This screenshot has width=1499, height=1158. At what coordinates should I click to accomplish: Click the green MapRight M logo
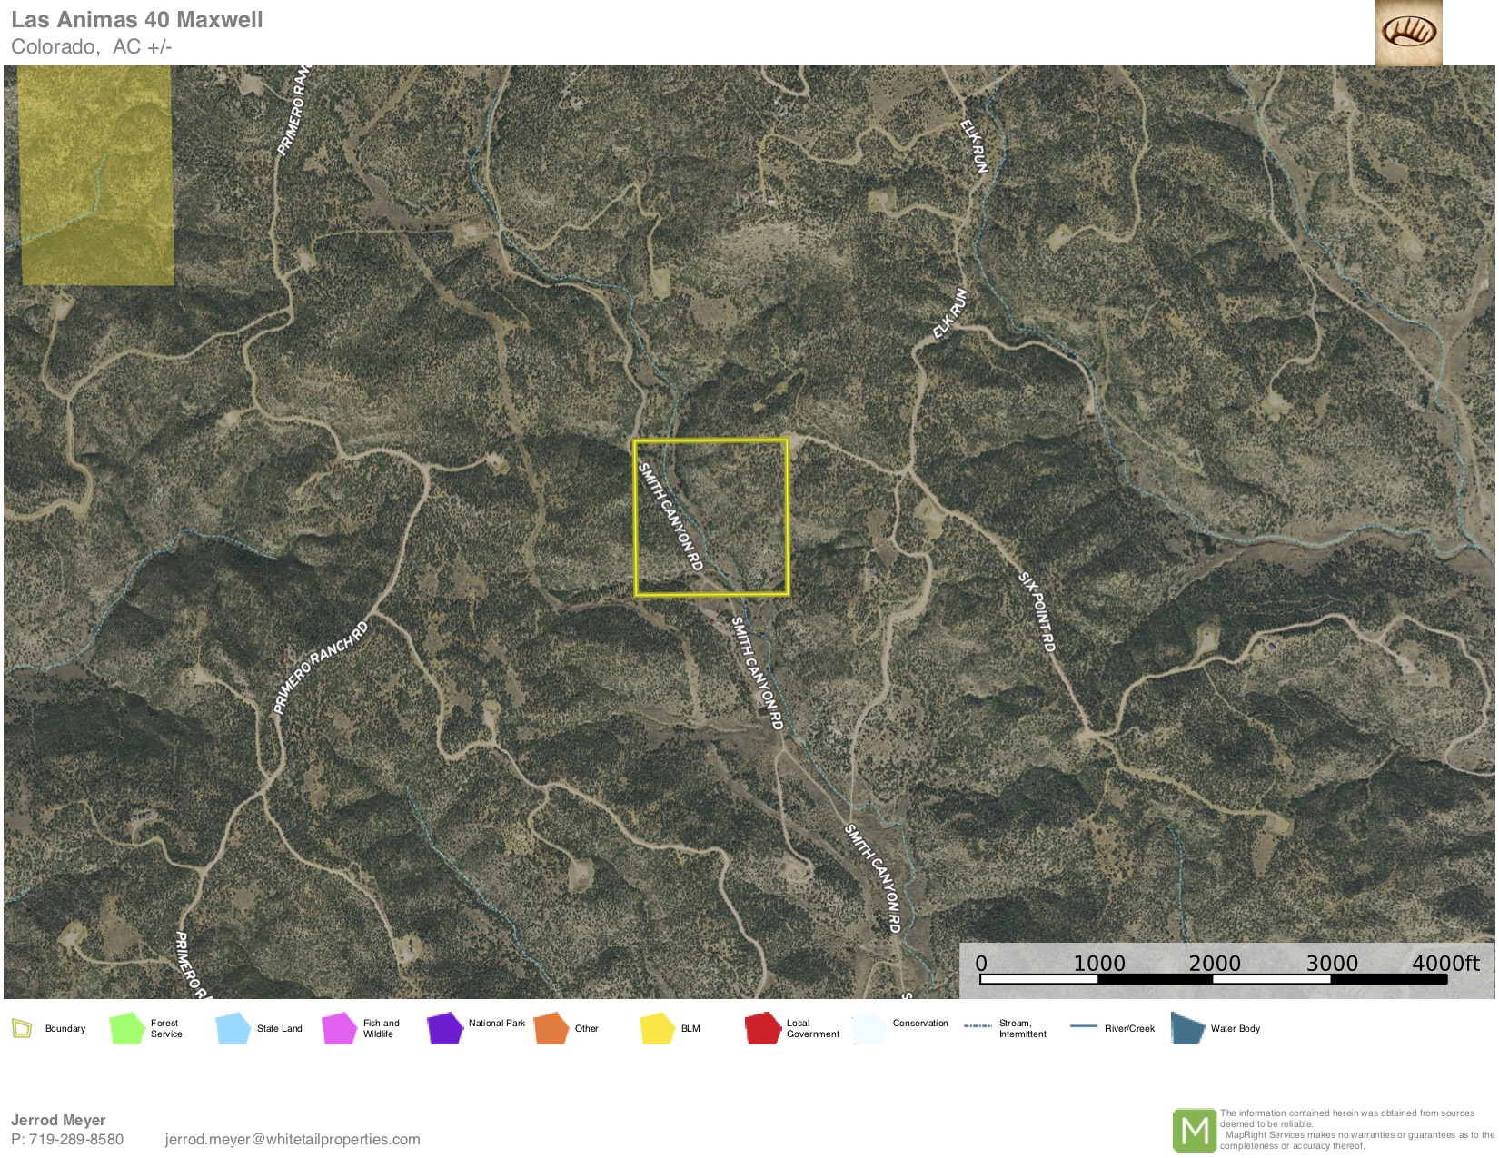[x=1194, y=1130]
